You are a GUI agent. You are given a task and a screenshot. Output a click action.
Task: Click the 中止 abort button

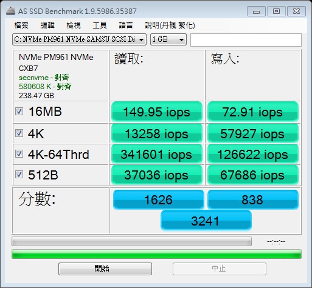click(x=220, y=269)
